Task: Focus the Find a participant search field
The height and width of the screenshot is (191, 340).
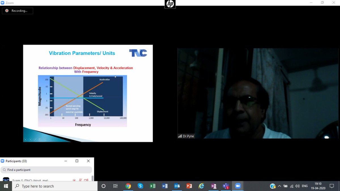Action: pos(46,170)
